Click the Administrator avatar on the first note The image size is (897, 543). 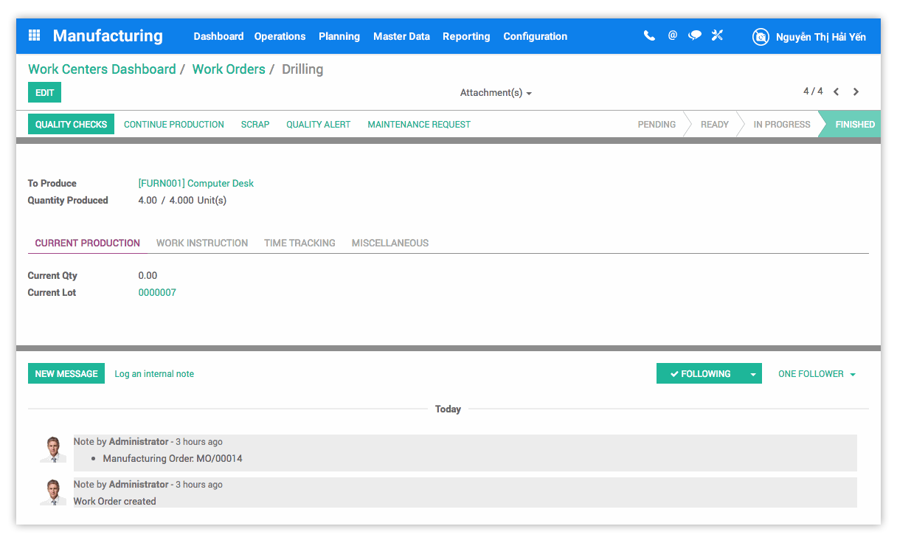pyautogui.click(x=52, y=448)
